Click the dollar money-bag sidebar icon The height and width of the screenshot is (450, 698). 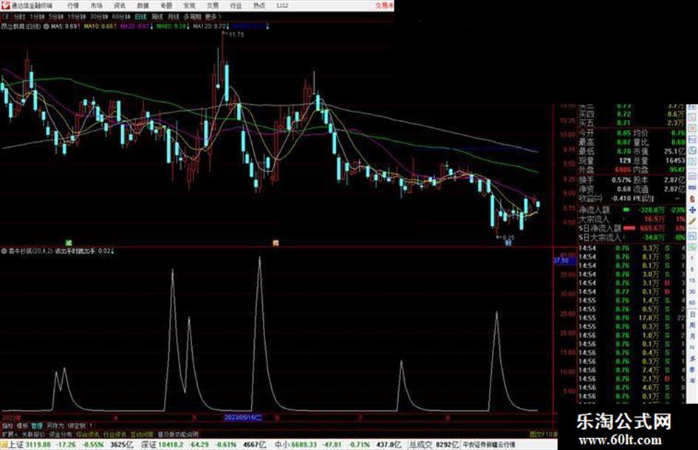[692, 198]
